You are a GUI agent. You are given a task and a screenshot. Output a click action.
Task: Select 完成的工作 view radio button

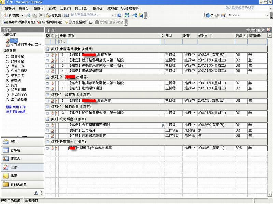[x=7, y=95]
